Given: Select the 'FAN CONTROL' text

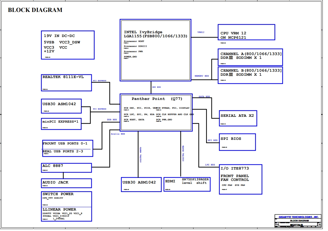Looking at the screenshot, I should pyautogui.click(x=235, y=180).
